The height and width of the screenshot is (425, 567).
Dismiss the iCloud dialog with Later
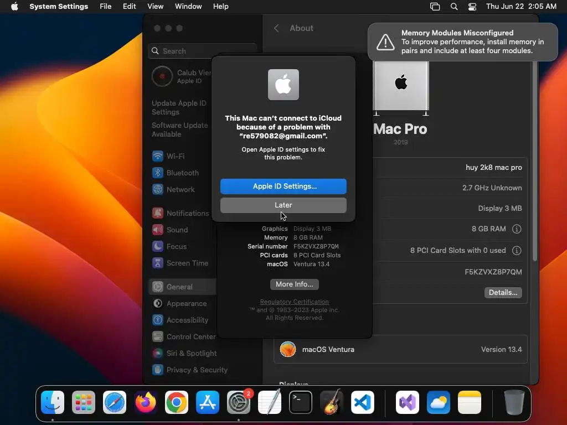pyautogui.click(x=283, y=205)
